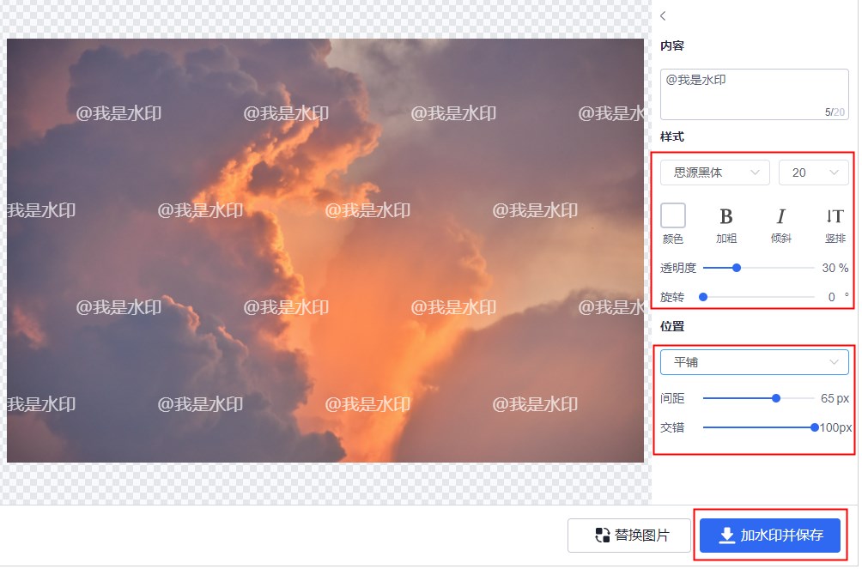Screen dimensions: 862x569
Task: Open the 颜色 color picker swatch
Action: [x=673, y=215]
